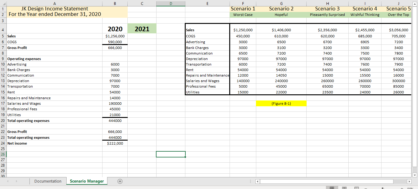Select column header D
The height and width of the screenshot is (189, 418).
pyautogui.click(x=171, y=3)
